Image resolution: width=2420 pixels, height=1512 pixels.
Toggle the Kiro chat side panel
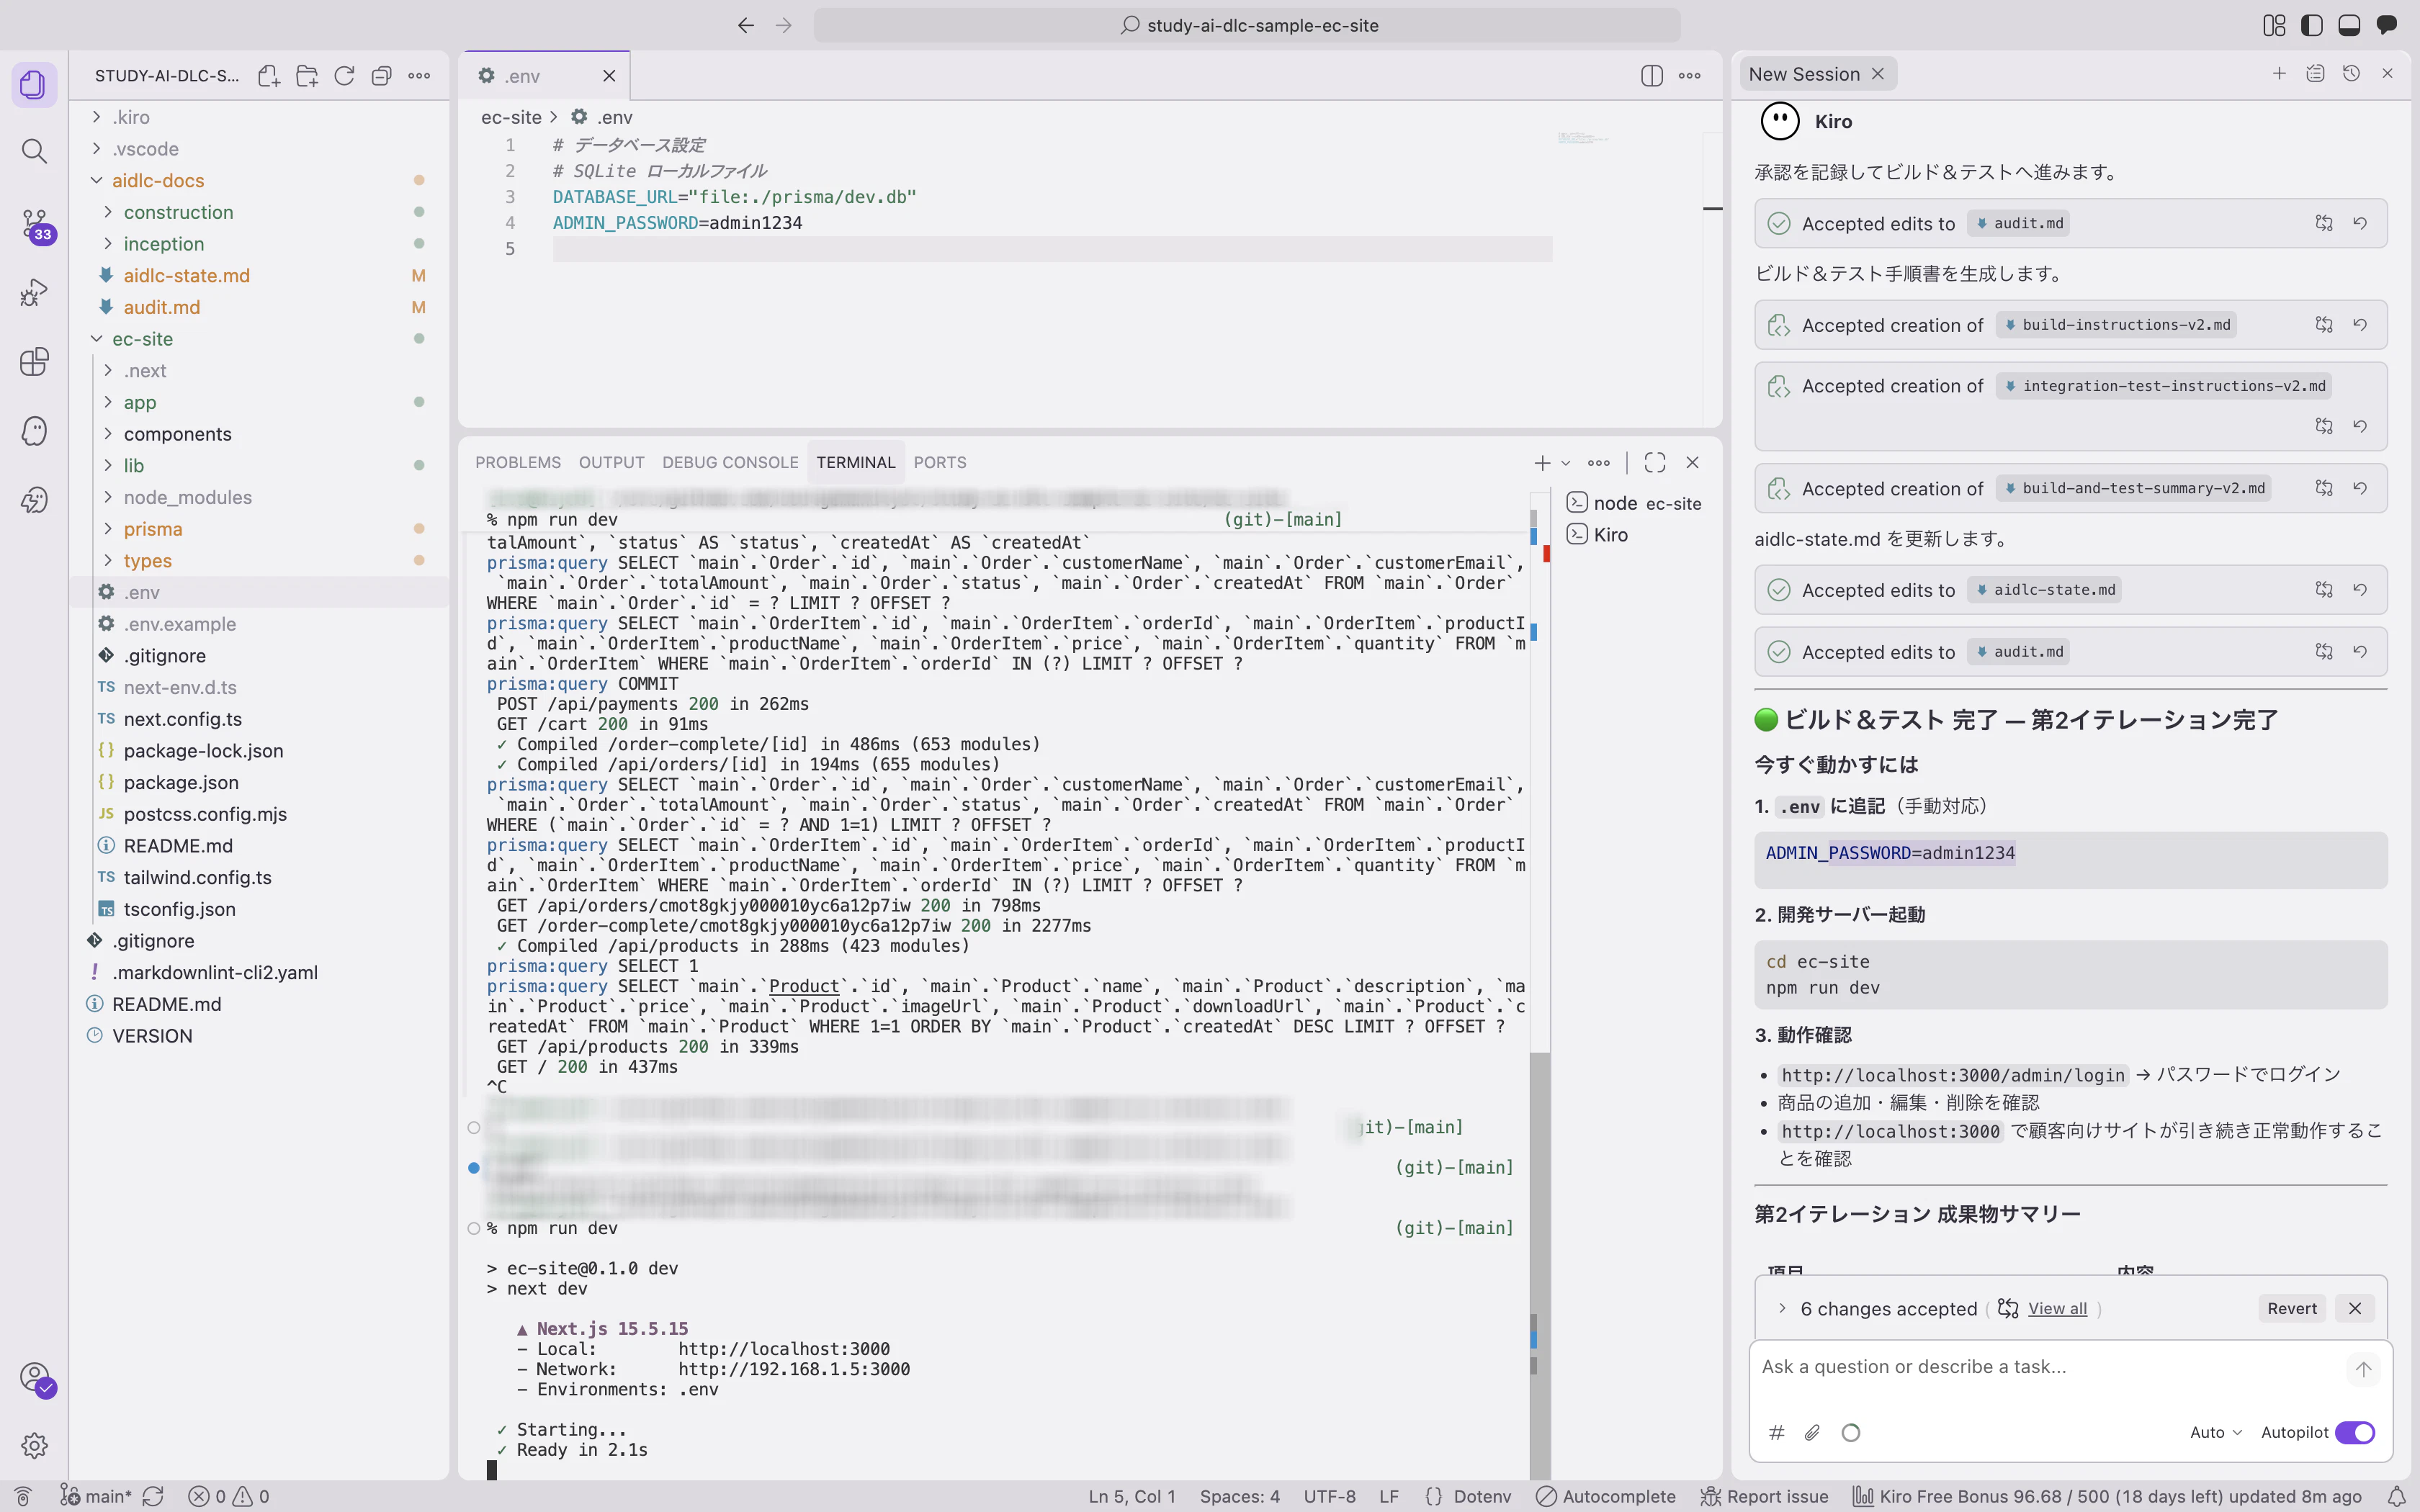pos(2387,25)
